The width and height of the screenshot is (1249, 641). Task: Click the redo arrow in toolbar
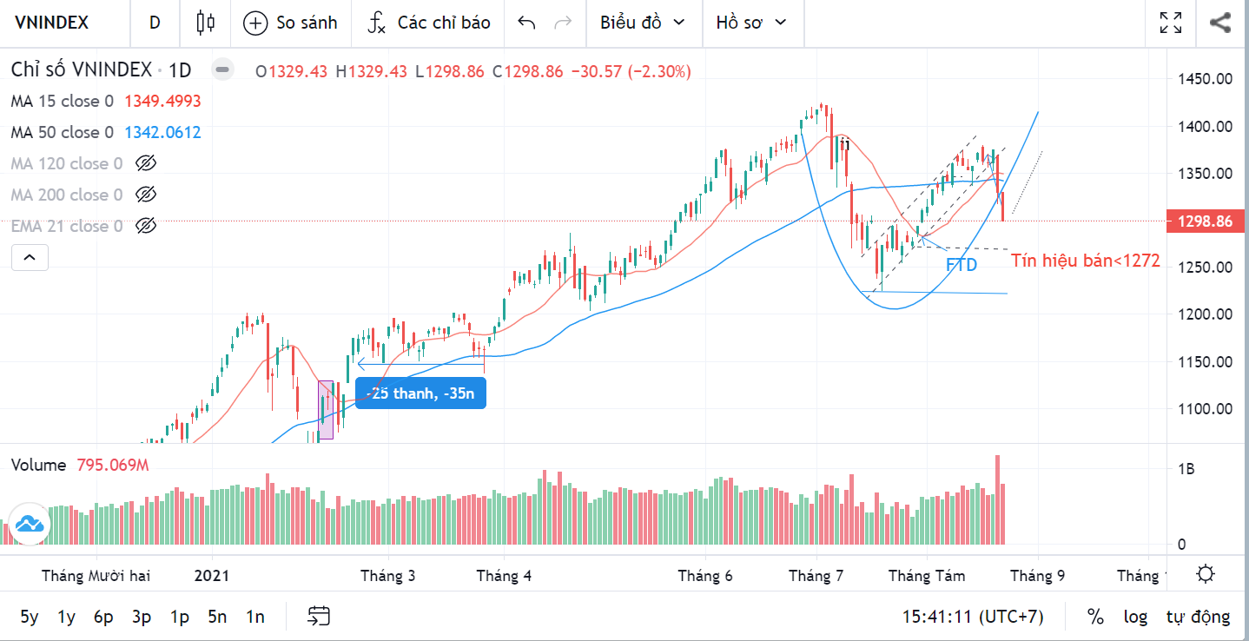pos(563,23)
